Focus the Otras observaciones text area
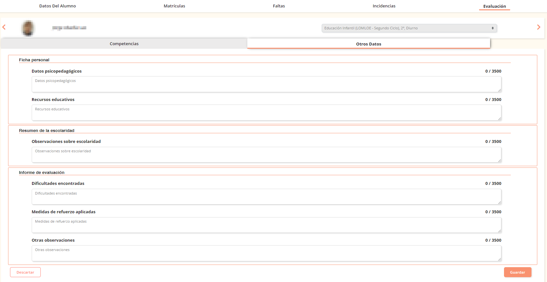 tap(266, 253)
